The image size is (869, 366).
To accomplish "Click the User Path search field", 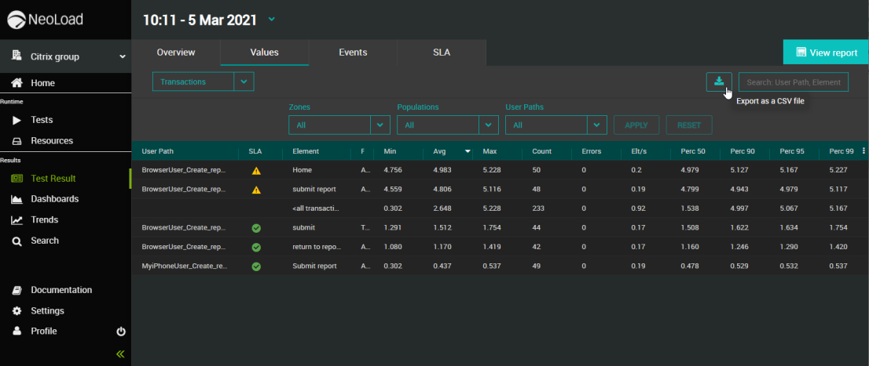I will (793, 82).
